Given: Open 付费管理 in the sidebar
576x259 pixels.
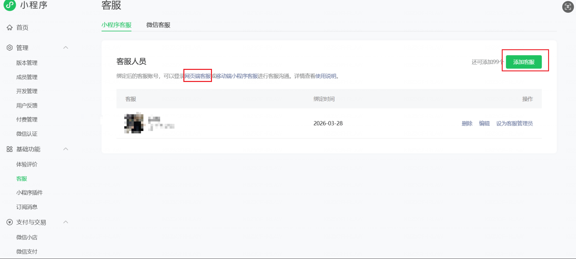Looking at the screenshot, I should pyautogui.click(x=27, y=120).
